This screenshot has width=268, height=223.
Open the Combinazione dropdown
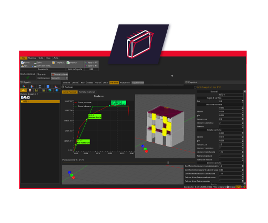click(59, 78)
